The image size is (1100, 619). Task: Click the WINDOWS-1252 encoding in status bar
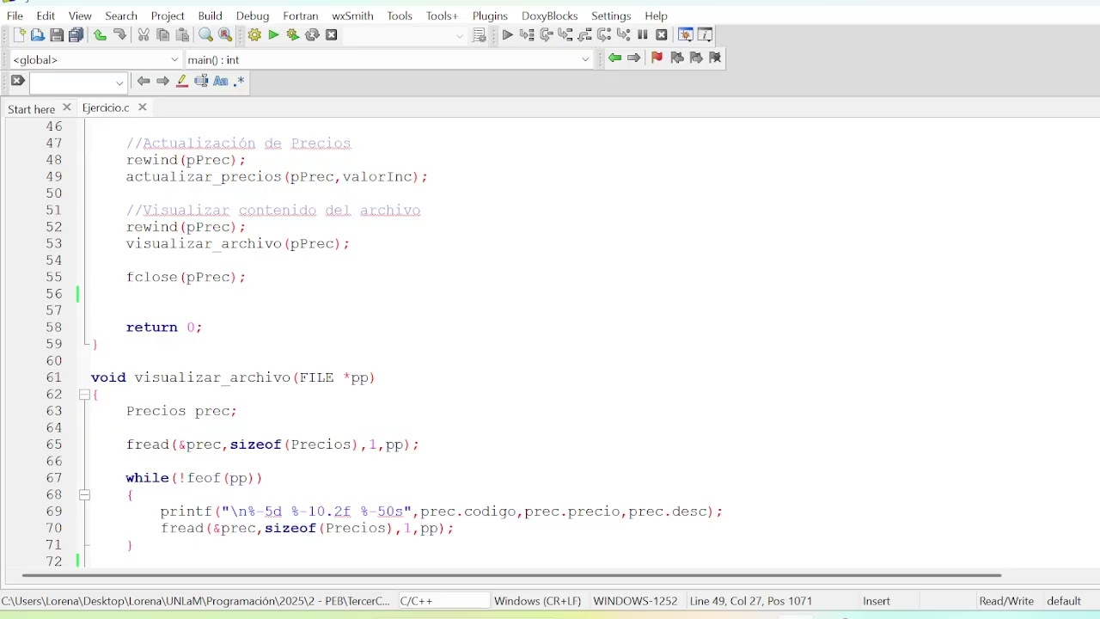point(635,601)
